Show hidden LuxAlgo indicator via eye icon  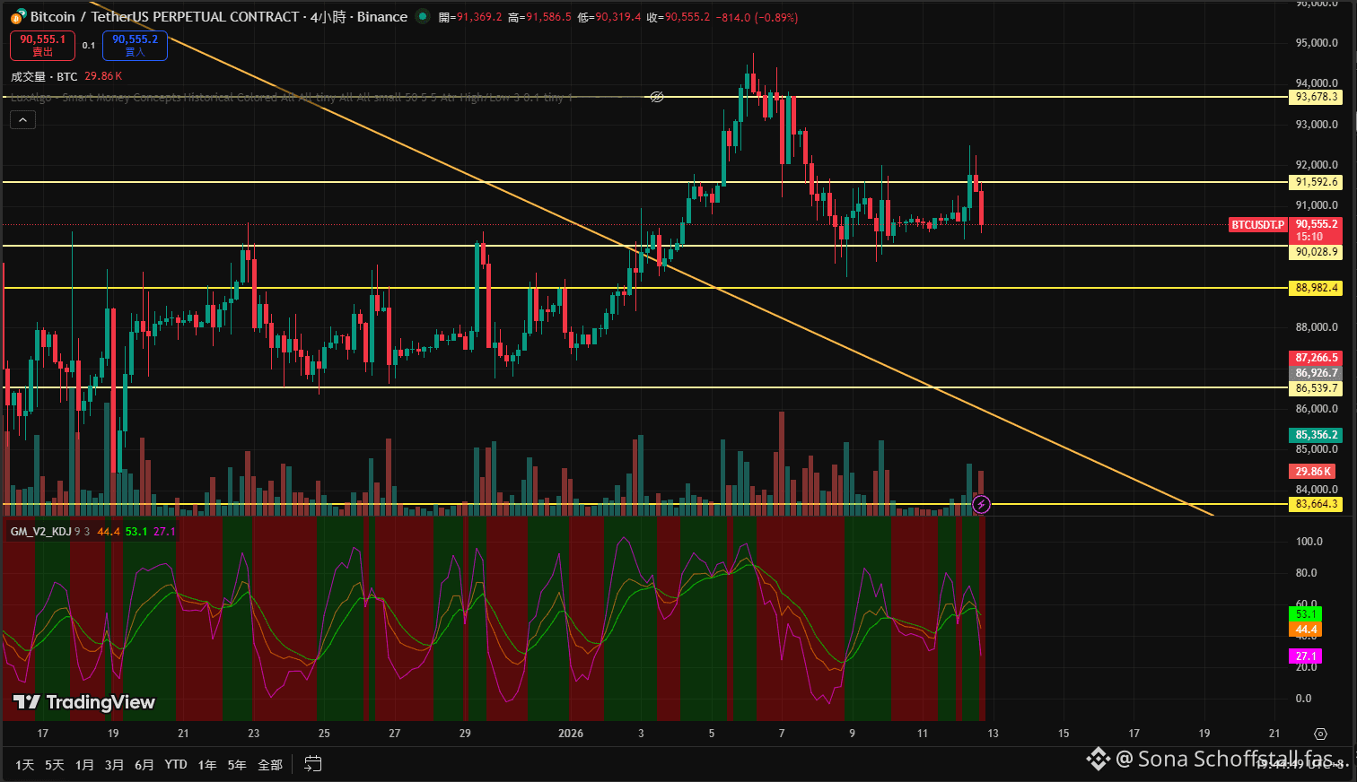point(656,97)
